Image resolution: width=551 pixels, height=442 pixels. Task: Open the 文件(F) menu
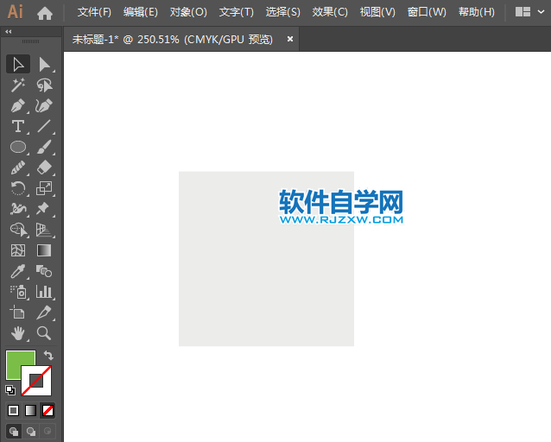coord(94,12)
